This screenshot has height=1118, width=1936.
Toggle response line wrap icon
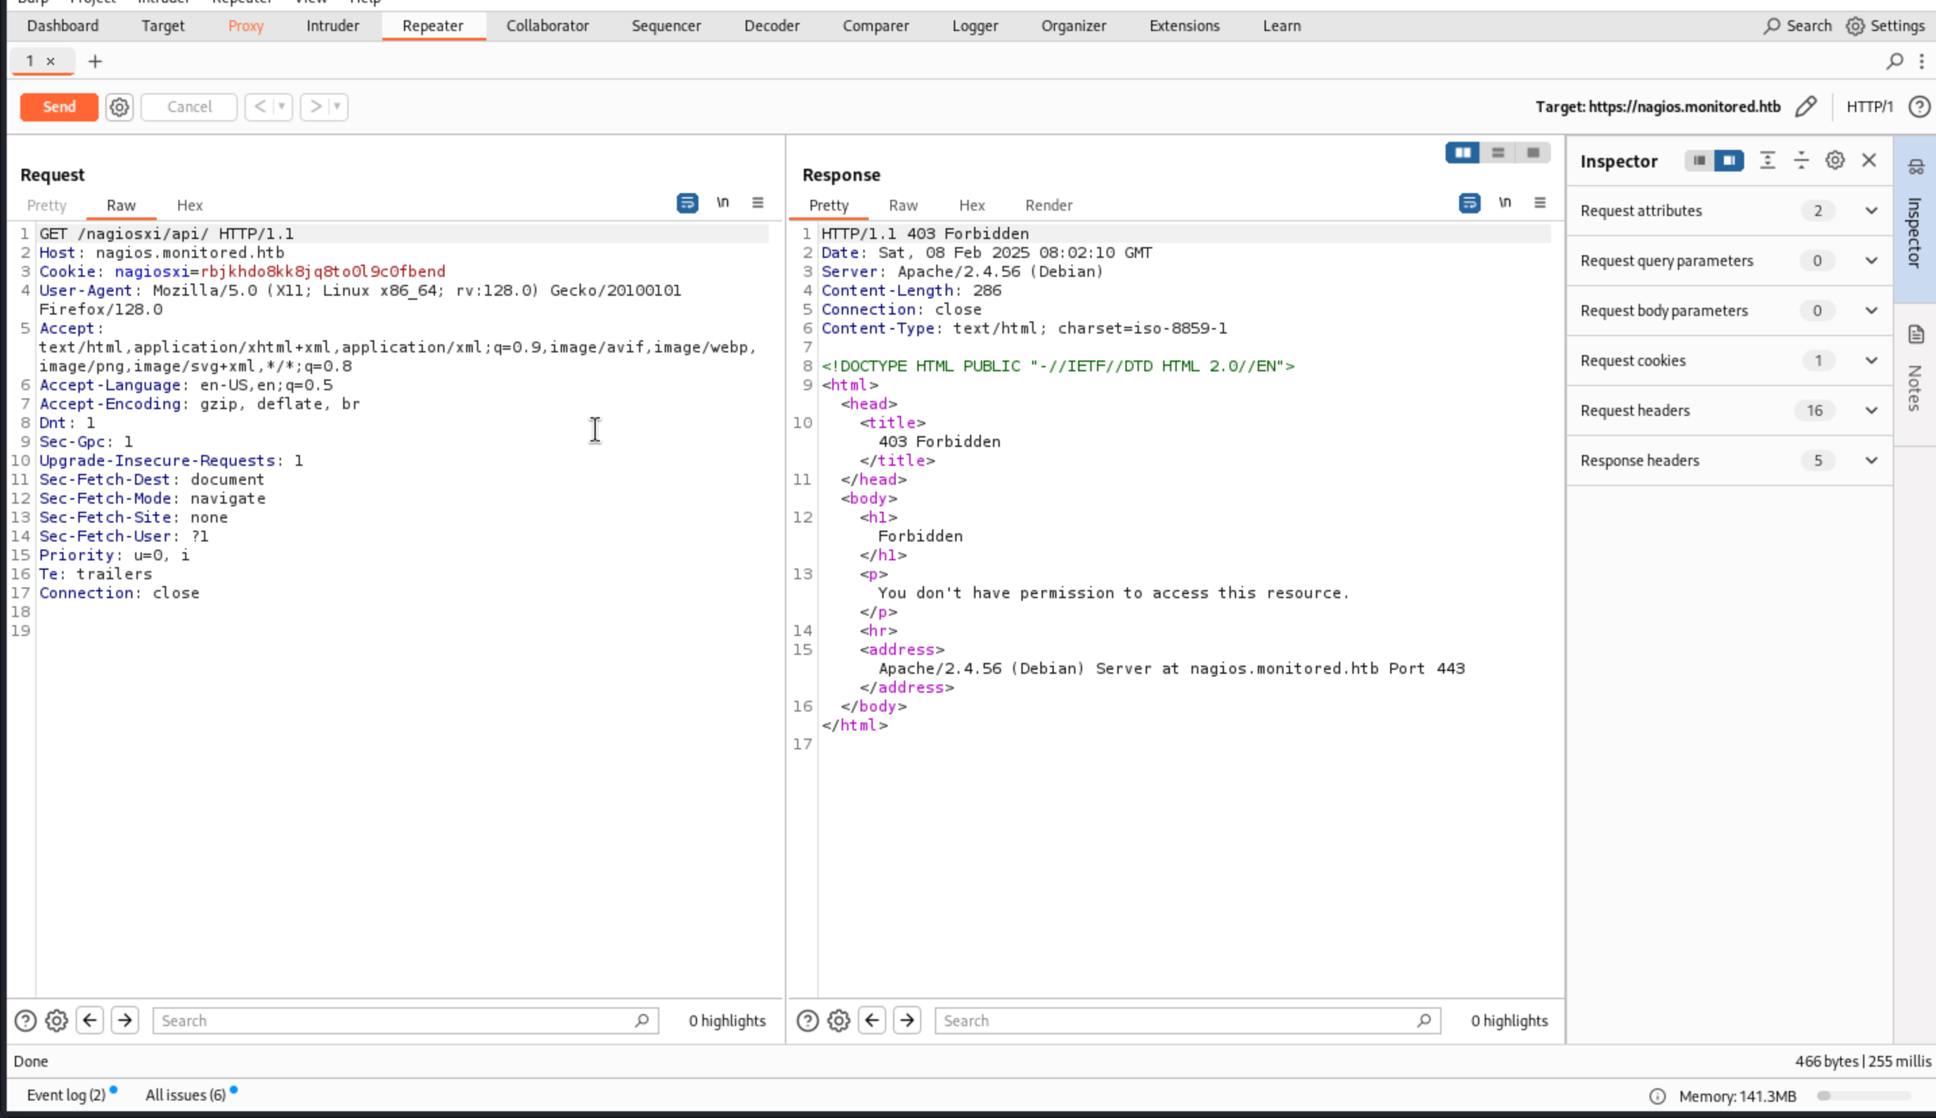click(1470, 203)
